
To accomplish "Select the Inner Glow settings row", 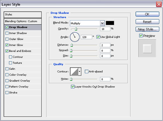I will coord(23,45).
